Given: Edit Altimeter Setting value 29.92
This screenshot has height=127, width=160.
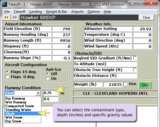Looking at the screenshot, I should [142, 29].
